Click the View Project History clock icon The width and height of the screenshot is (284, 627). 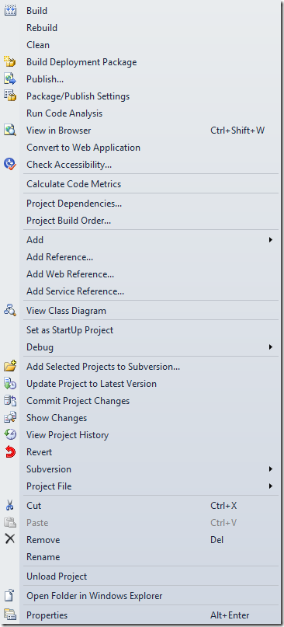10,434
